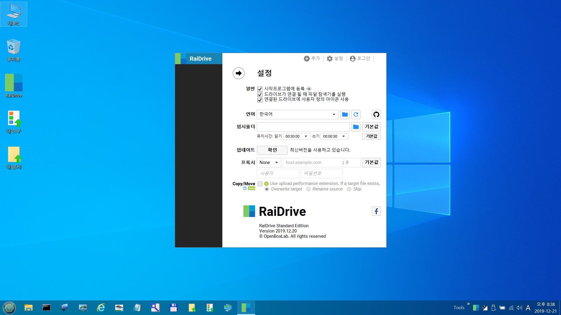Click the RaiDrive tray icon
Image resolution: width=561 pixels, height=315 pixels.
coord(476,308)
